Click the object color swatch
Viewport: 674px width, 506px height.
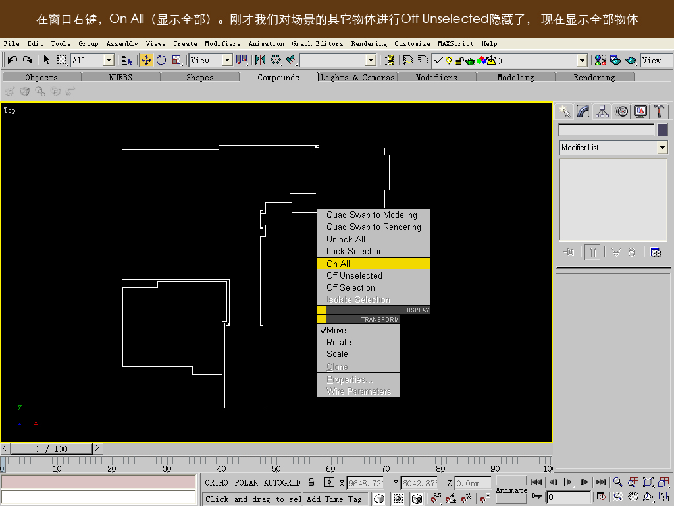pos(662,130)
